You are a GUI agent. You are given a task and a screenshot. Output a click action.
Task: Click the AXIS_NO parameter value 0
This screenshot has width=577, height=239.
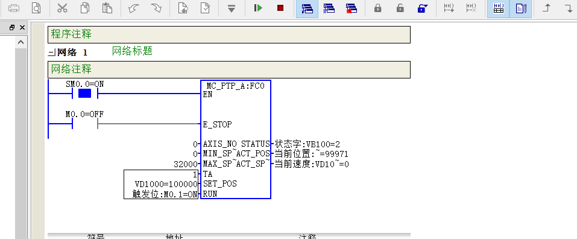195,144
